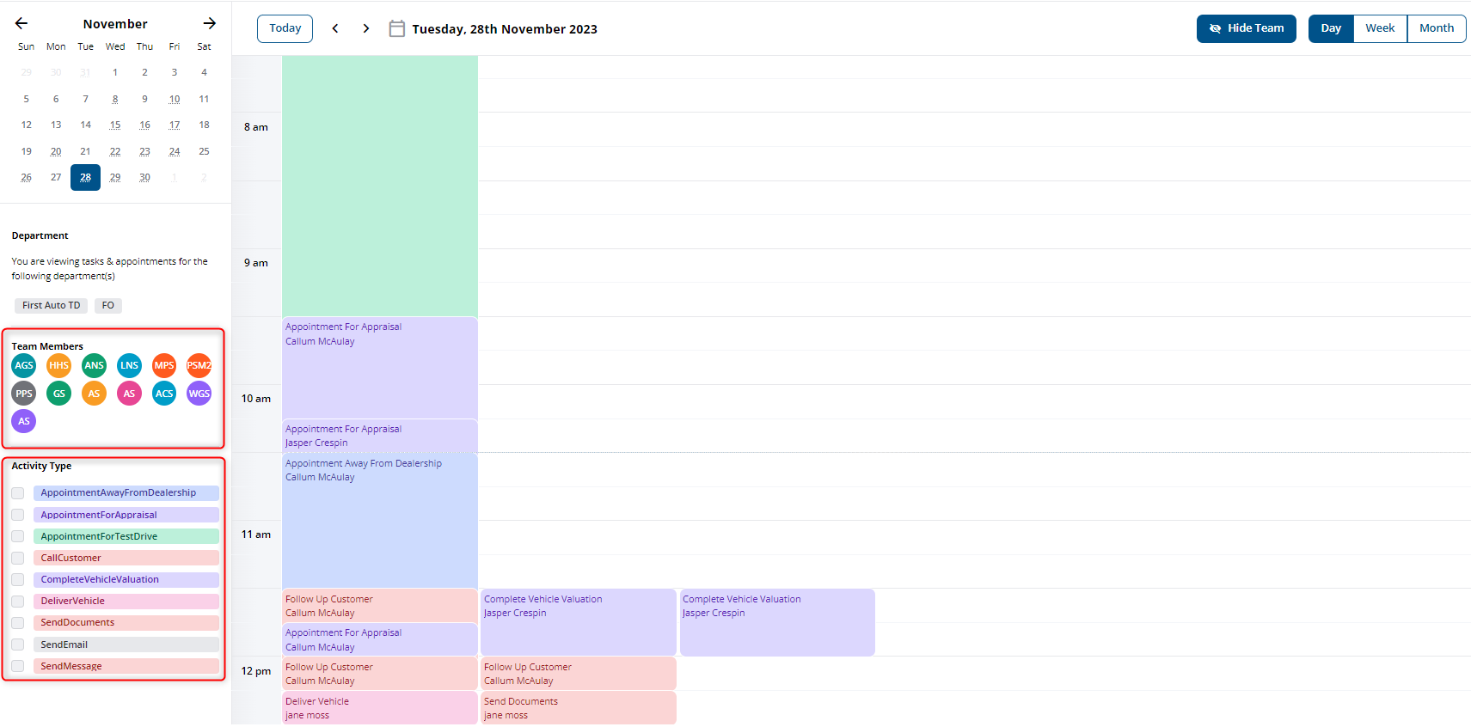Tick the CallCustomer checkbox
This screenshot has height=727, width=1471.
point(17,558)
